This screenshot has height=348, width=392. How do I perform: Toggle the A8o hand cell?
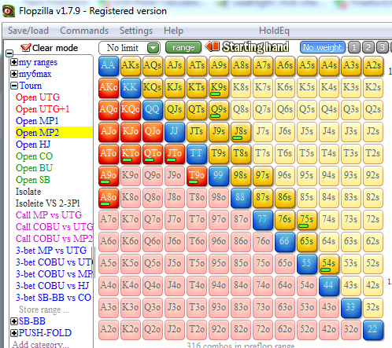point(109,197)
